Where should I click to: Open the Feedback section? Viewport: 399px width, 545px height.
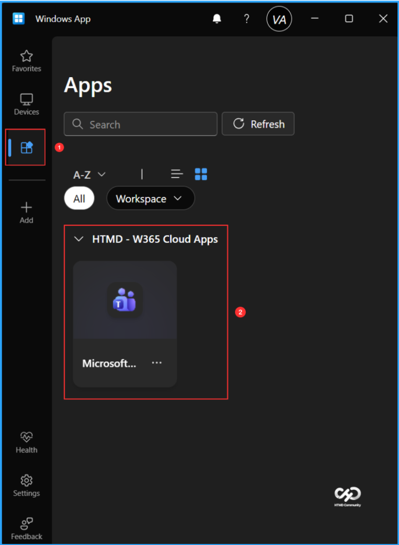click(27, 529)
